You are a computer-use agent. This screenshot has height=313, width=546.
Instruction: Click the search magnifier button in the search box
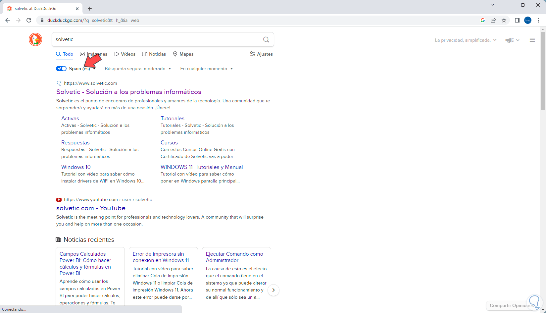[266, 39]
